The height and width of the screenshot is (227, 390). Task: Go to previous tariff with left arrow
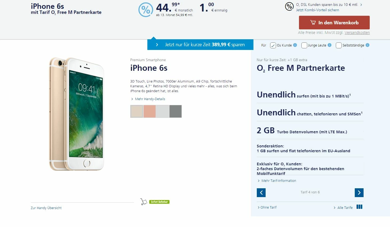pos(261,193)
